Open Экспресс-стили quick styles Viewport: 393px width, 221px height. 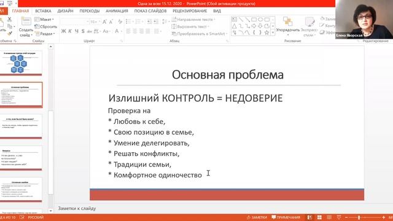tap(309, 27)
